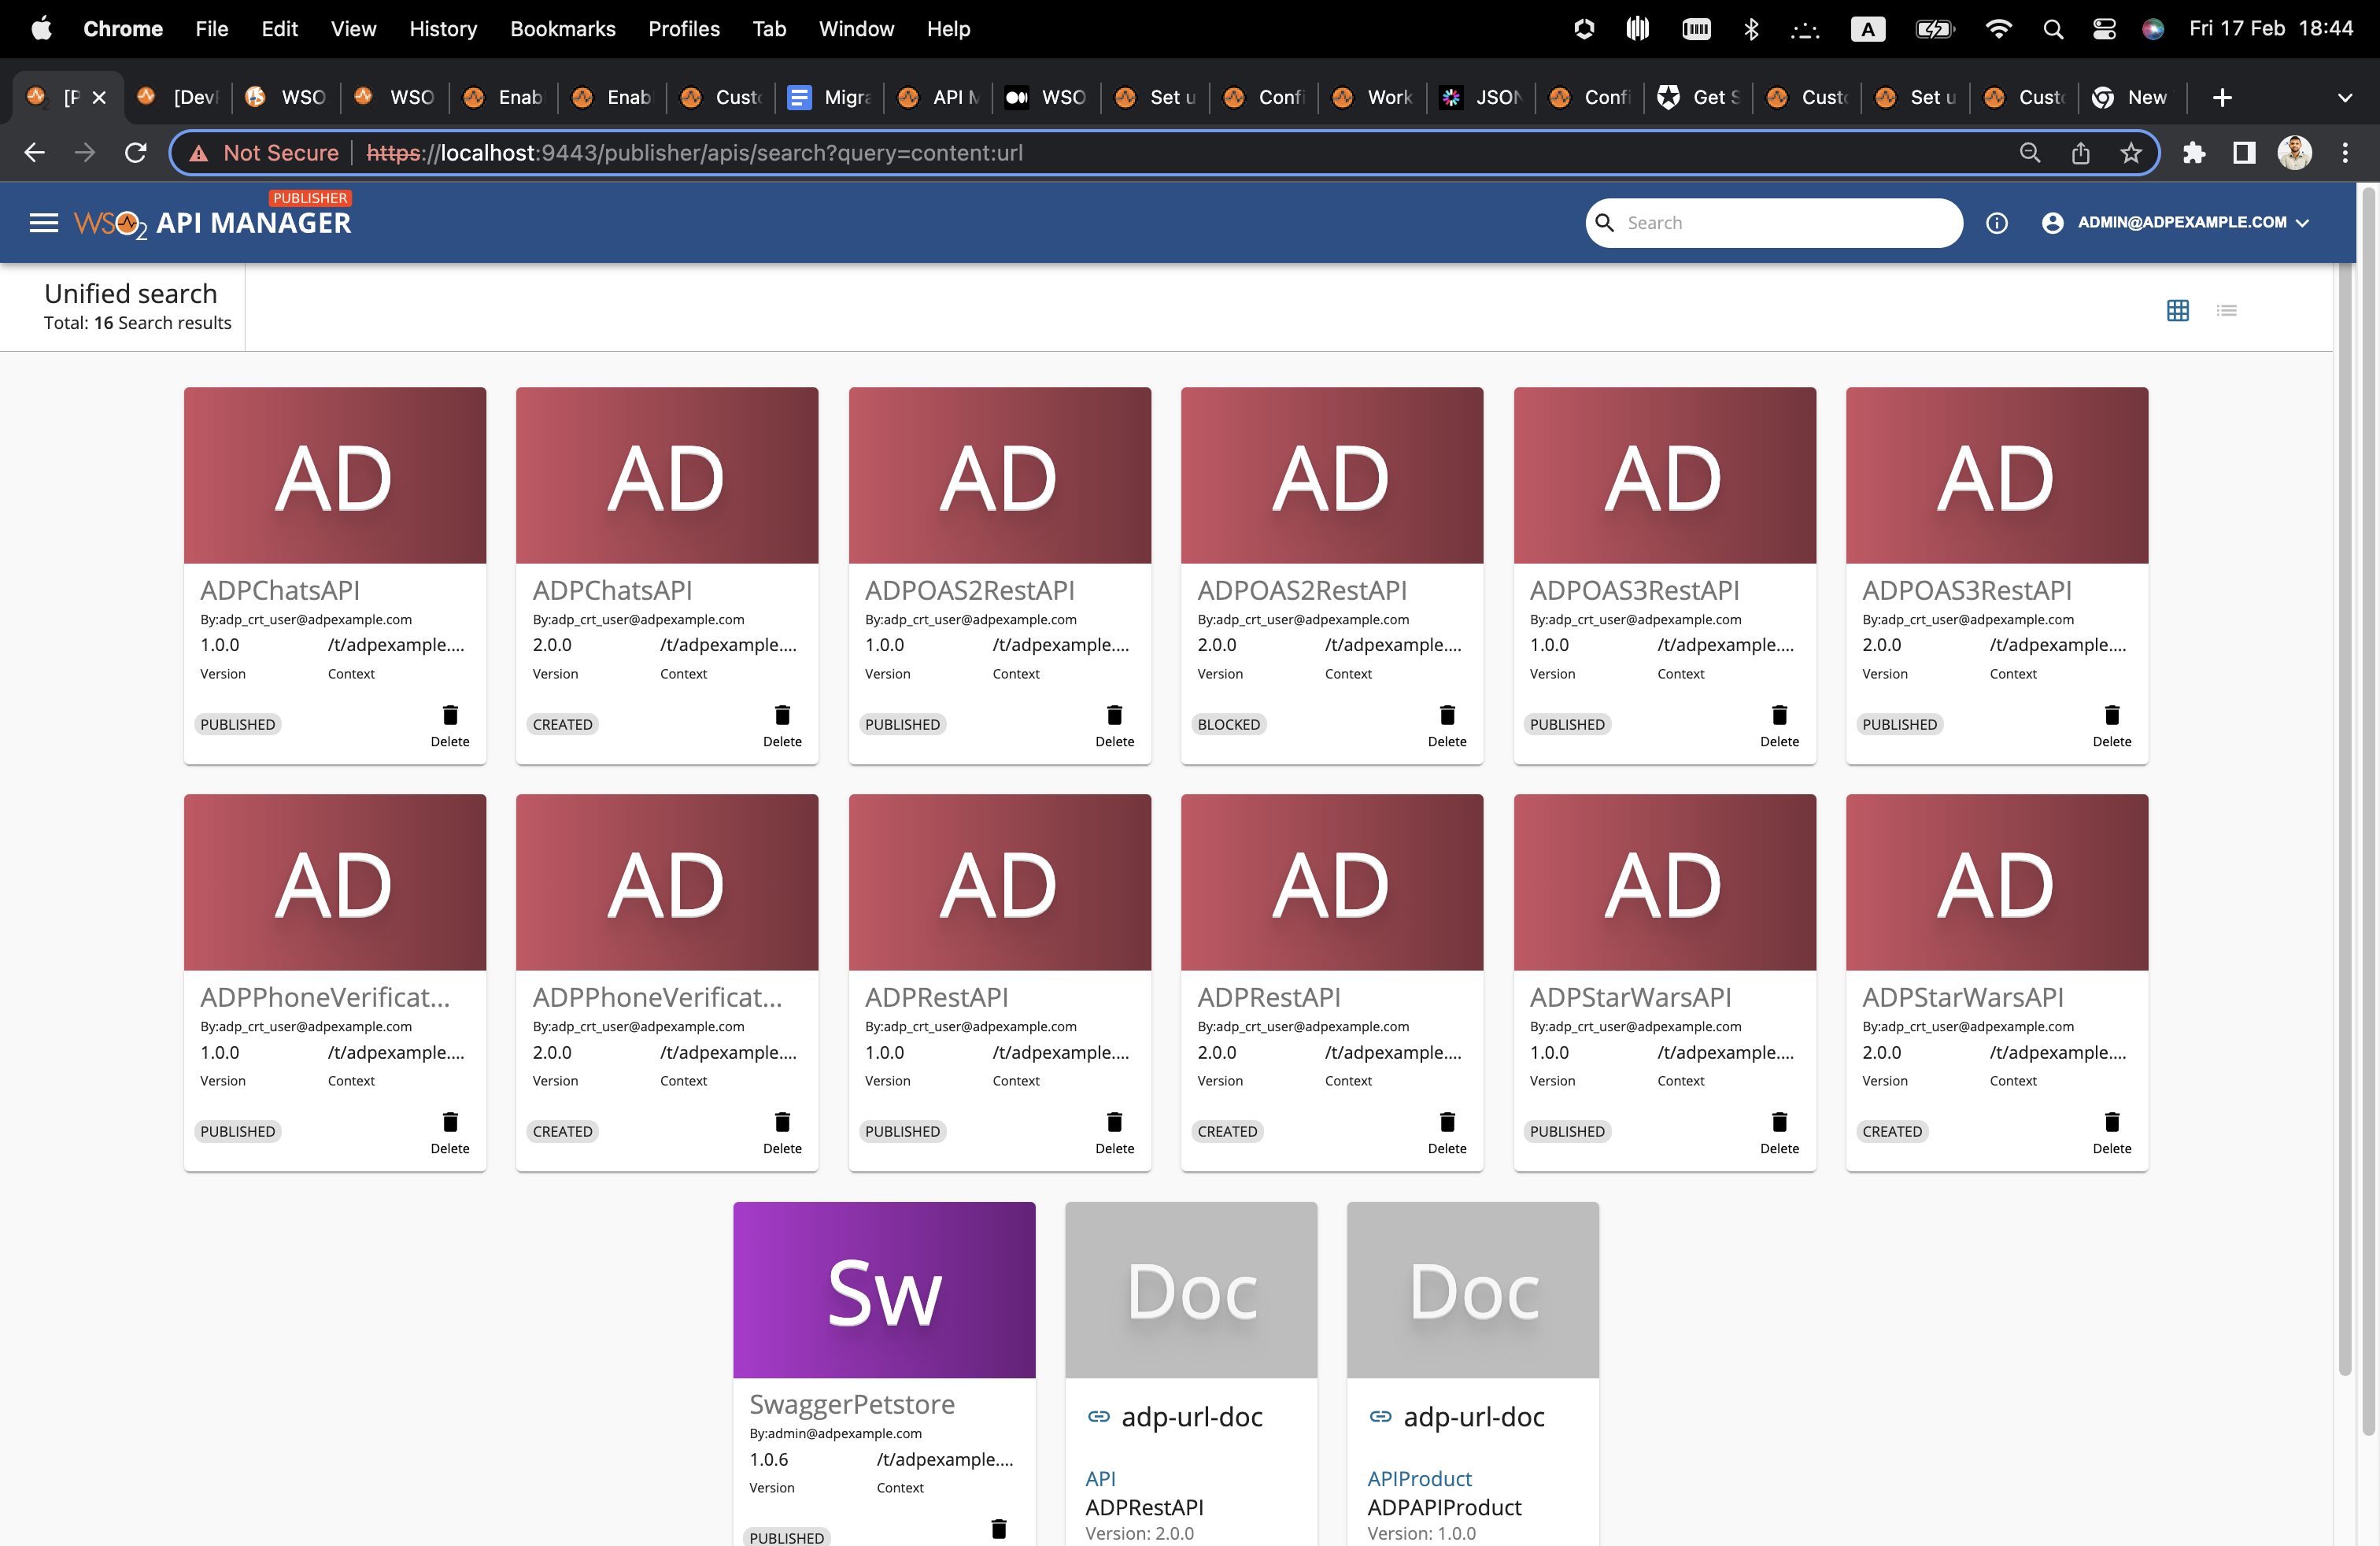
Task: Open the Apple menu
Action: click(x=41, y=28)
